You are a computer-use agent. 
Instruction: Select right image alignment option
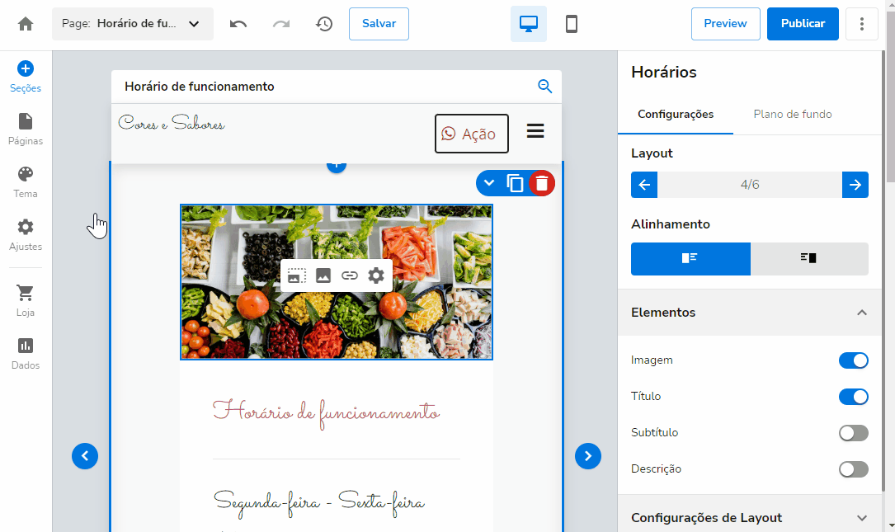809,259
